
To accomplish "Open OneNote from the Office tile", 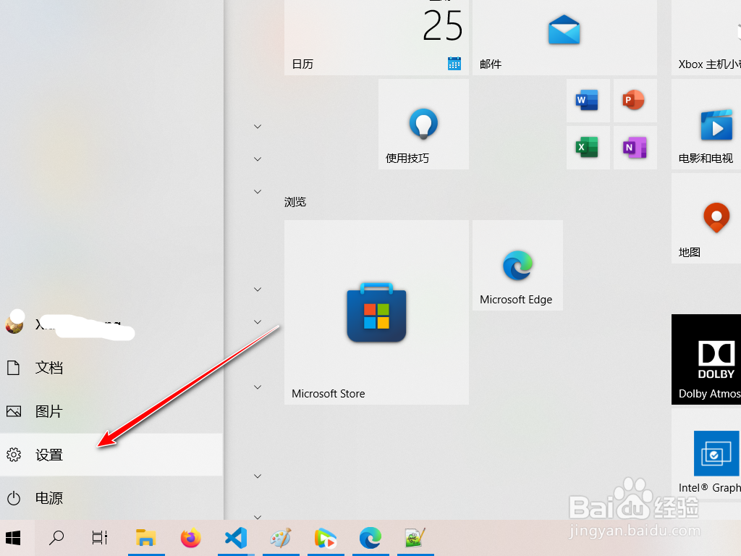I will 635,147.
